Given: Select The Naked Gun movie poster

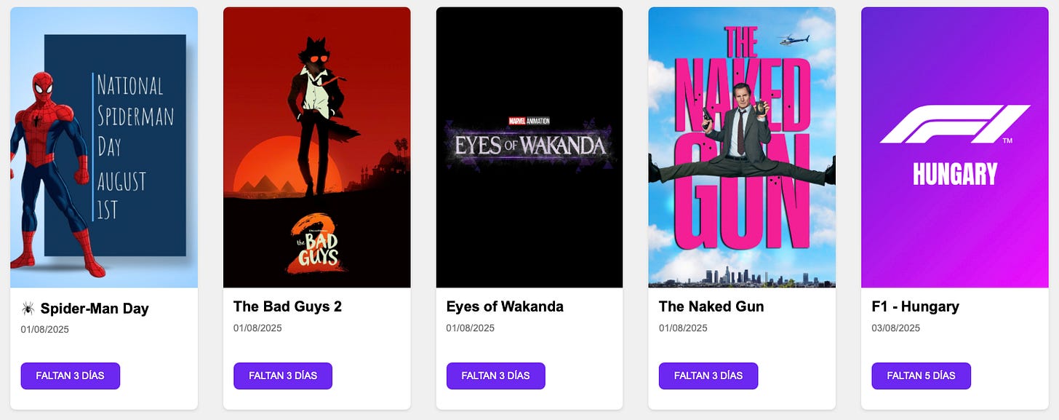Looking at the screenshot, I should coord(742,147).
